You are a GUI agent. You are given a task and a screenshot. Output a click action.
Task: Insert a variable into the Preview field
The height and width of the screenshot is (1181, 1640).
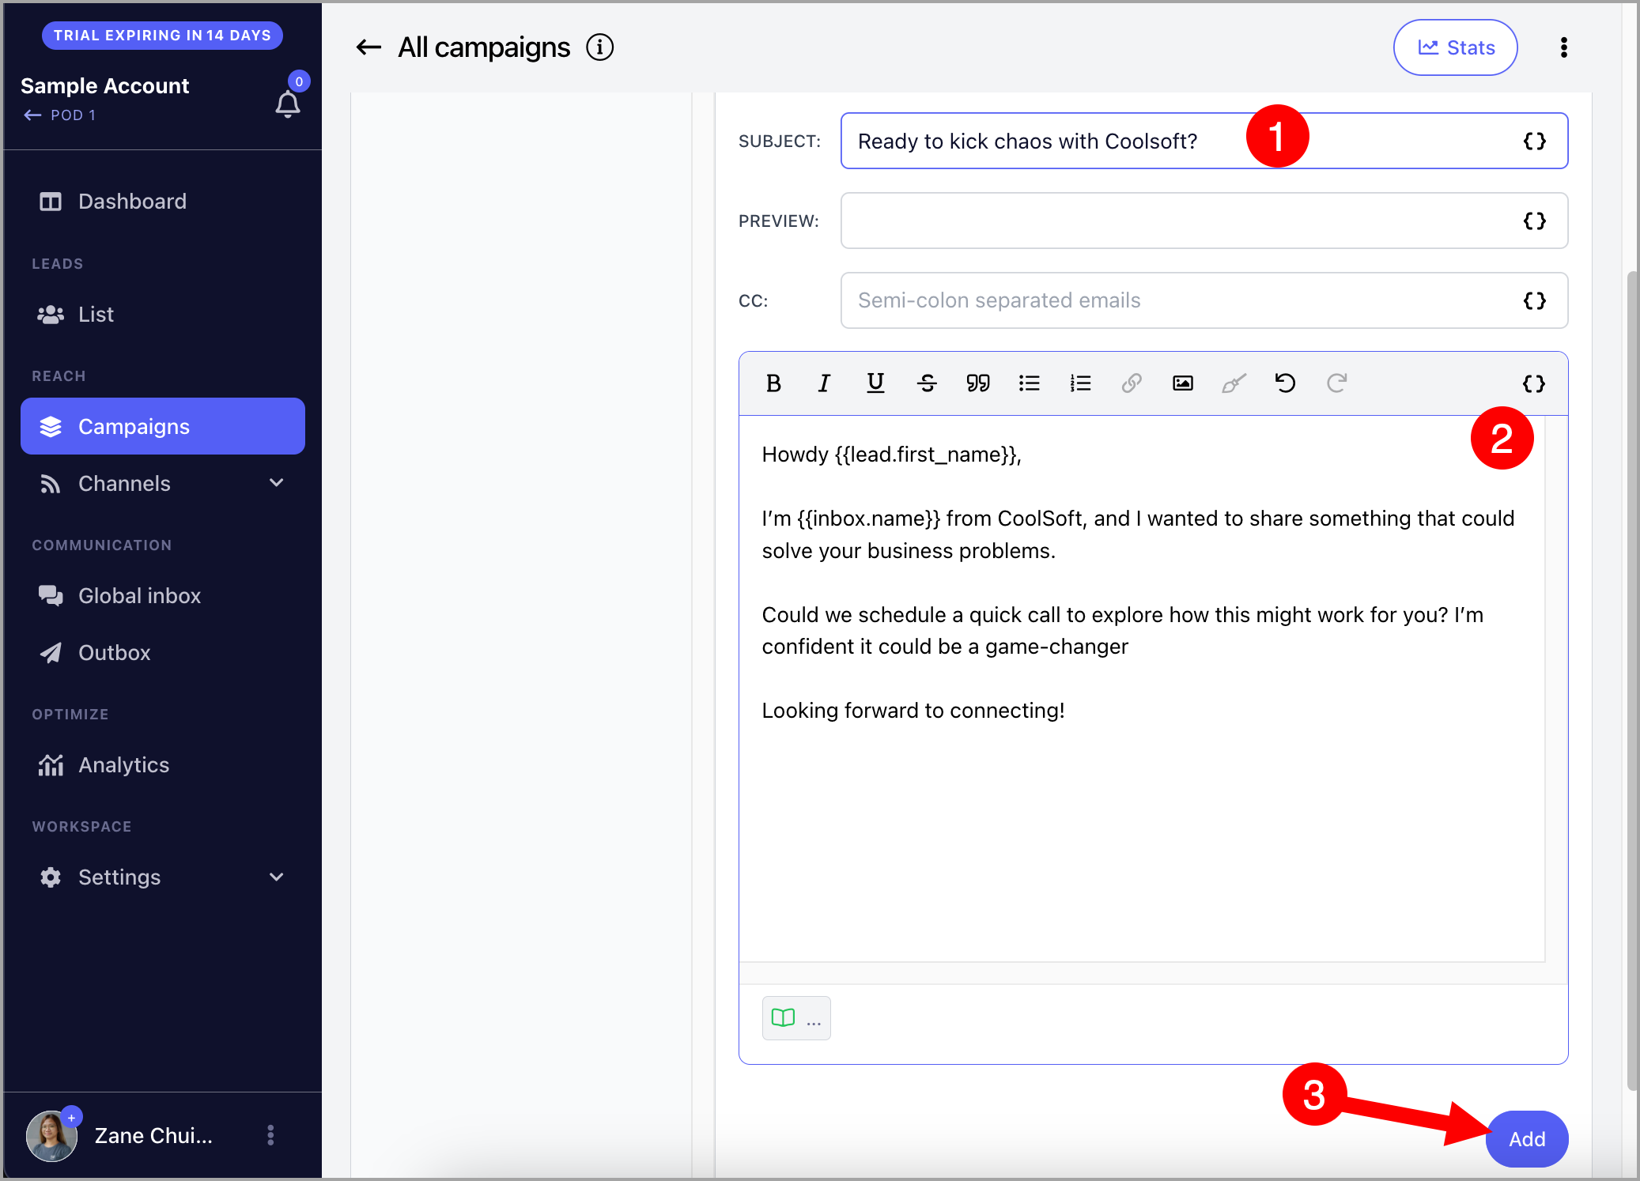pos(1535,221)
